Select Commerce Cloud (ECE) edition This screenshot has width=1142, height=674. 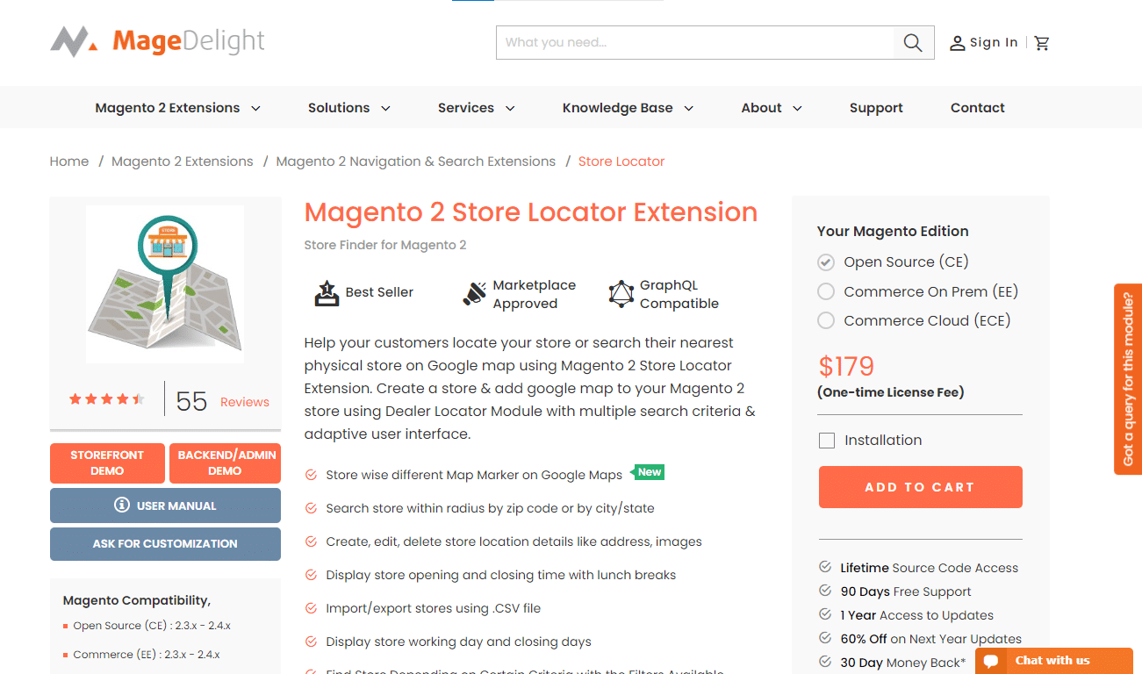pyautogui.click(x=826, y=320)
